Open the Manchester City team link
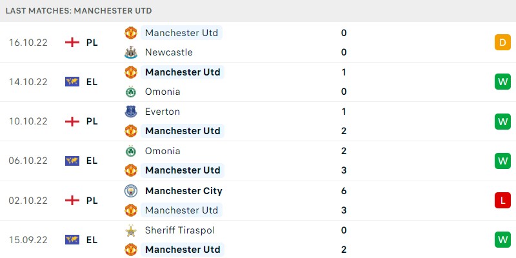The width and height of the screenshot is (516, 258). pos(184,191)
